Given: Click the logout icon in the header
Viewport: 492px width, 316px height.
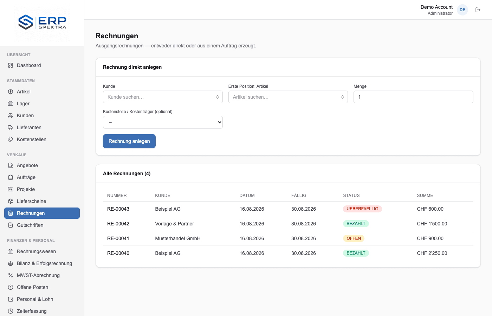Looking at the screenshot, I should [x=478, y=10].
